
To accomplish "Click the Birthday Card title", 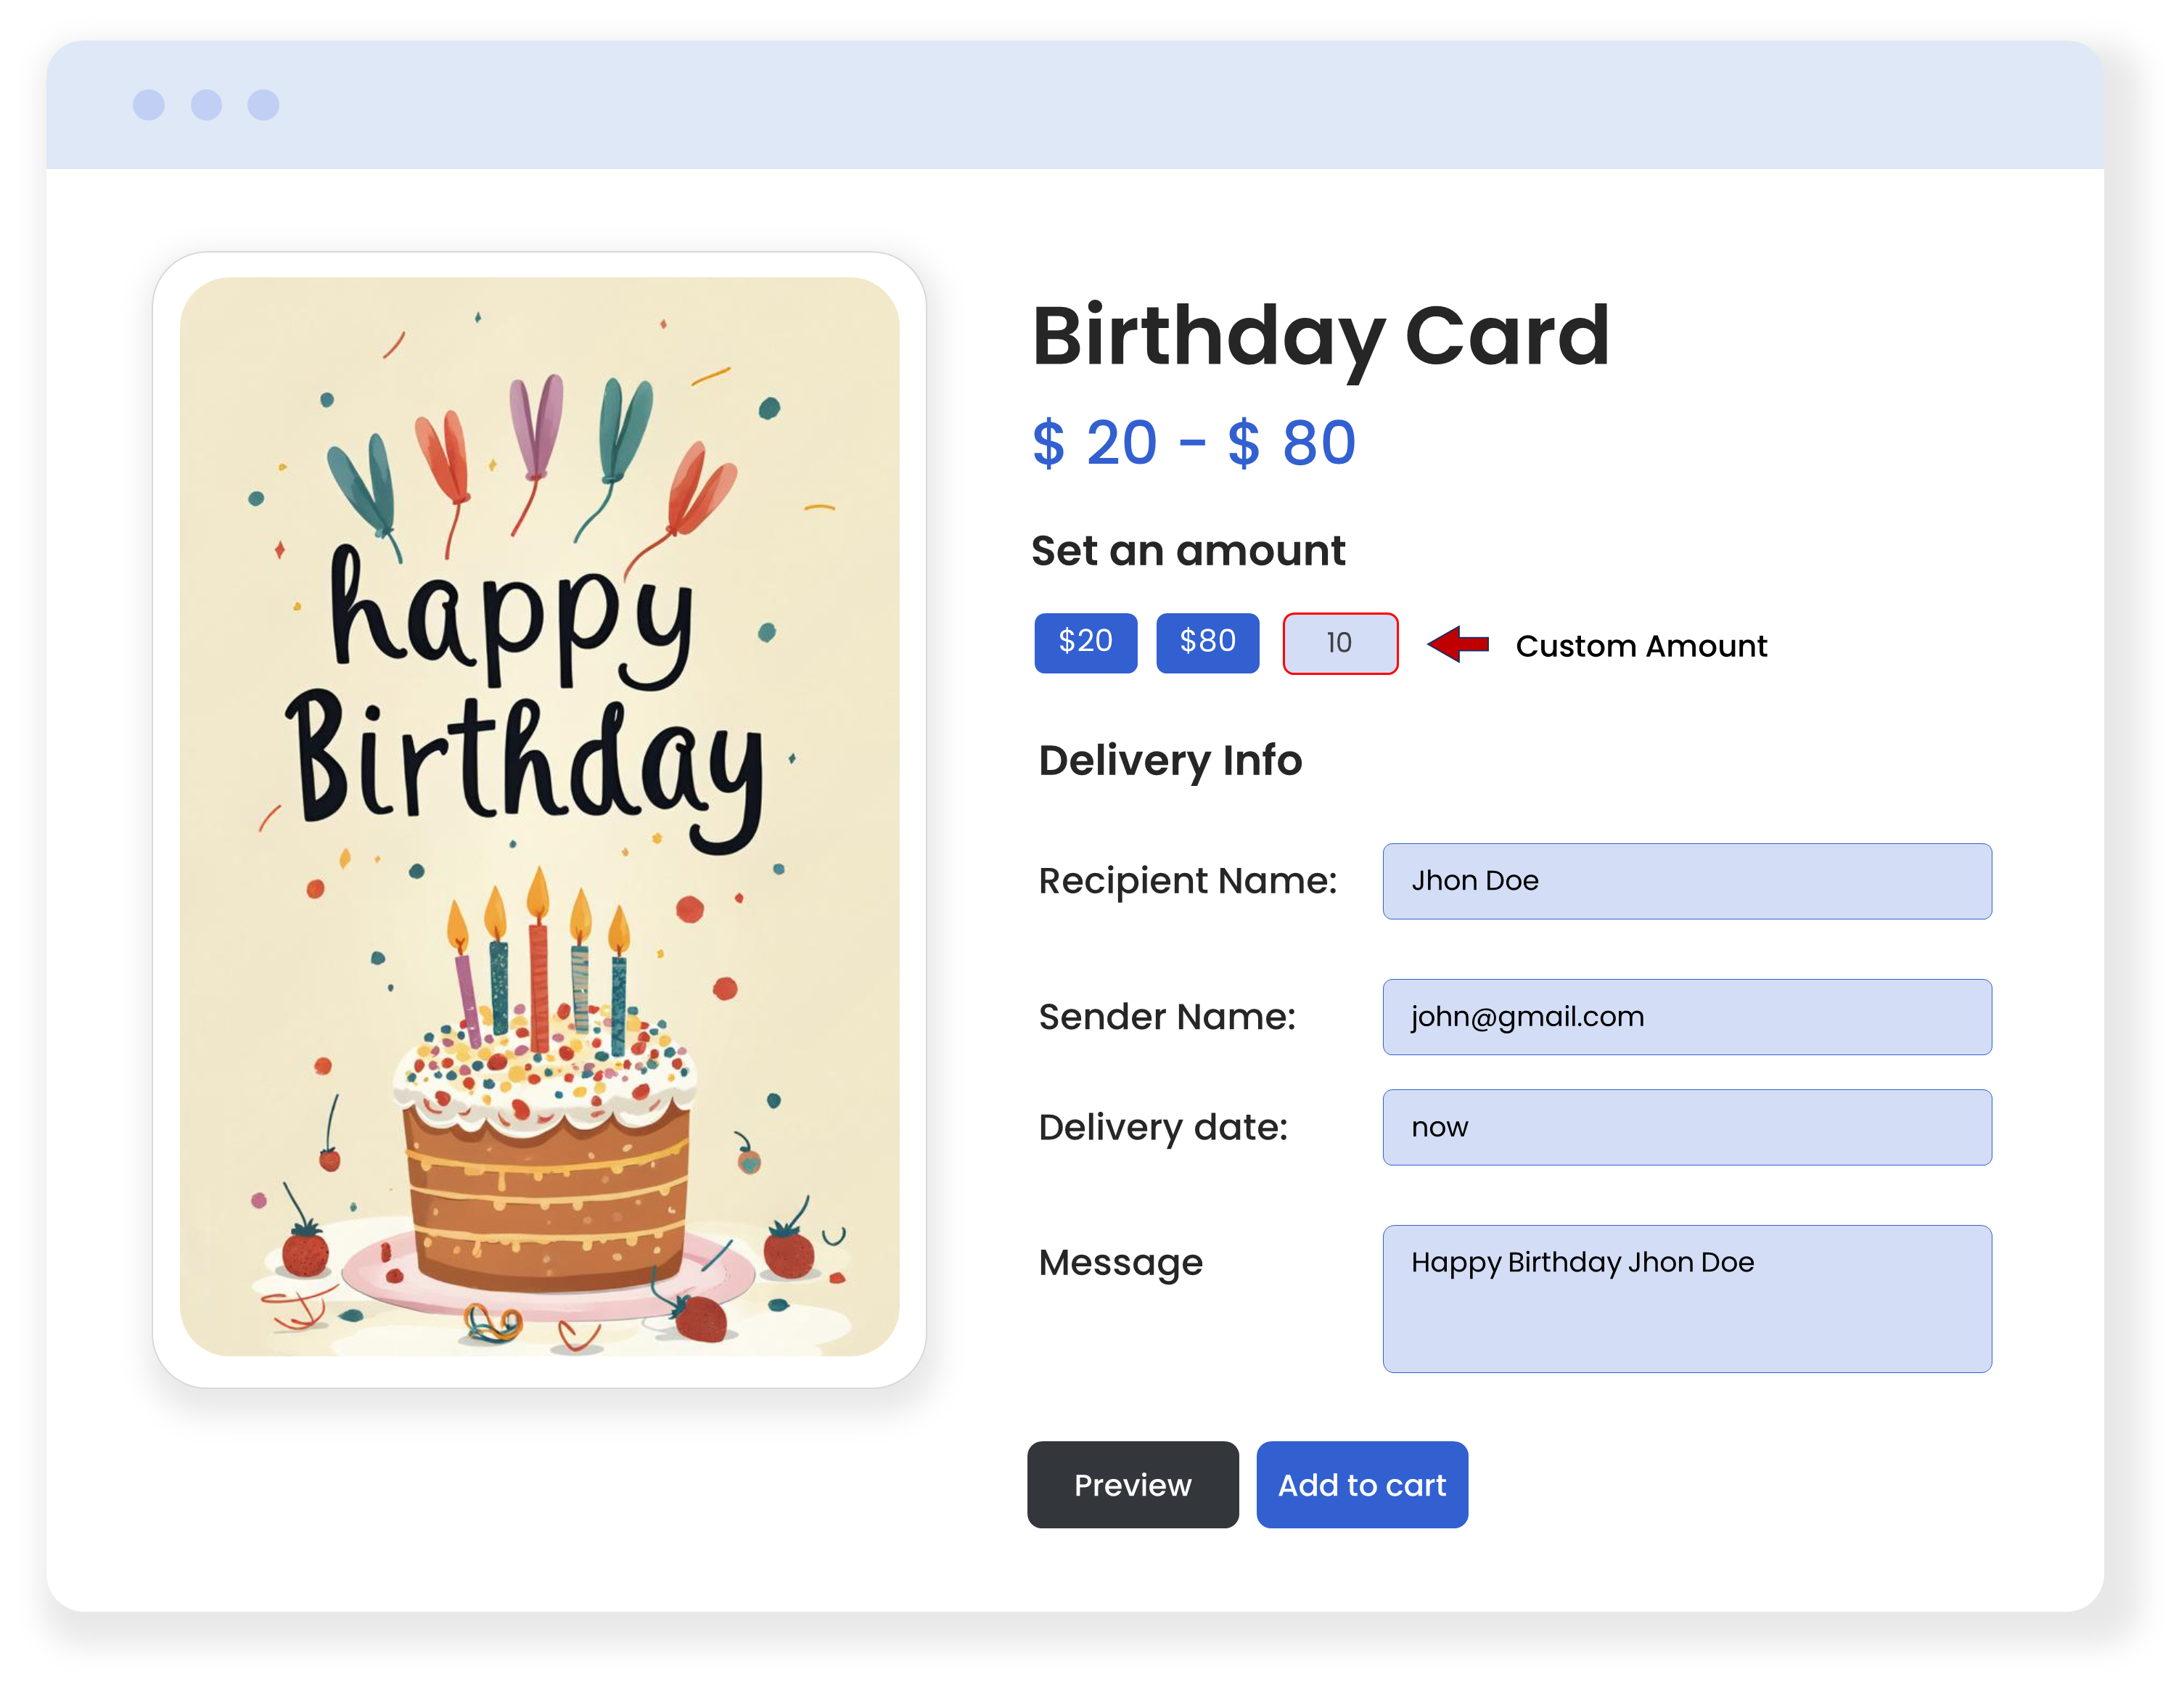I will [1320, 337].
